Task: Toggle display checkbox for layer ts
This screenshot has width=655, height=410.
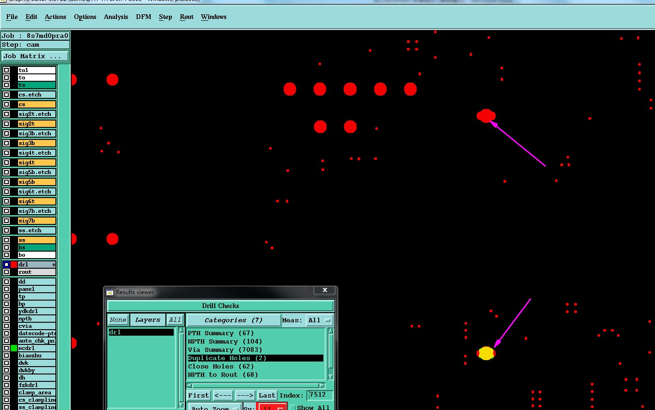Action: [x=6, y=85]
